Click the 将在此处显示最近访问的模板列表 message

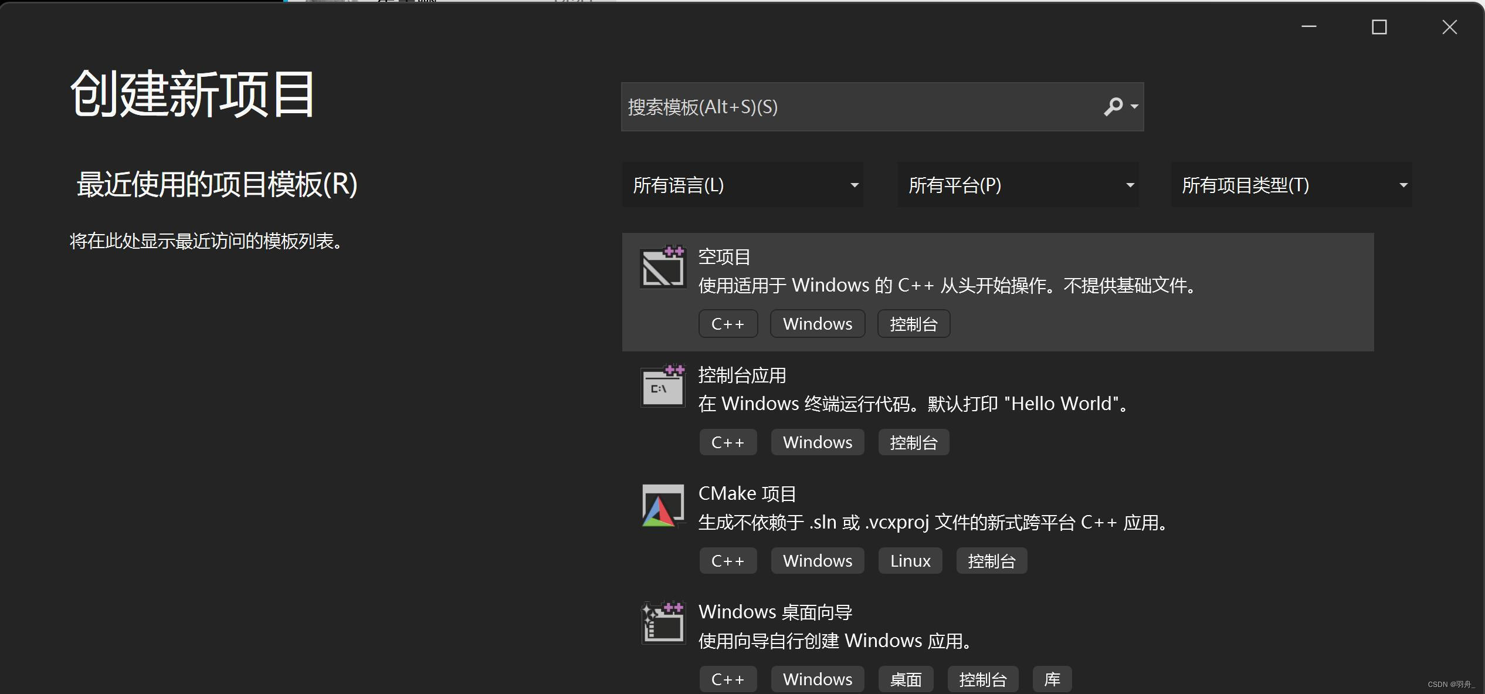[x=206, y=241]
